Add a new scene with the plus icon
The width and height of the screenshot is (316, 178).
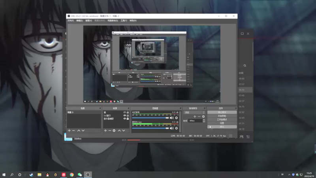click(x=70, y=131)
